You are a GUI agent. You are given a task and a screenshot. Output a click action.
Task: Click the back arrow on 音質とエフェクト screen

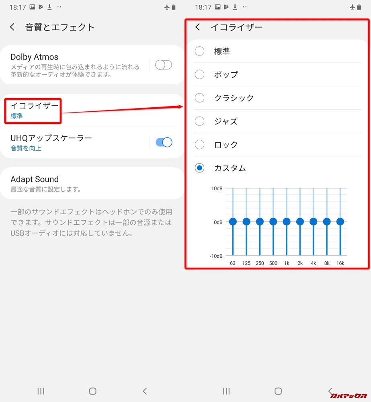(x=12, y=27)
